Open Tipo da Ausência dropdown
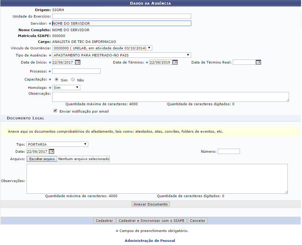 [121, 55]
